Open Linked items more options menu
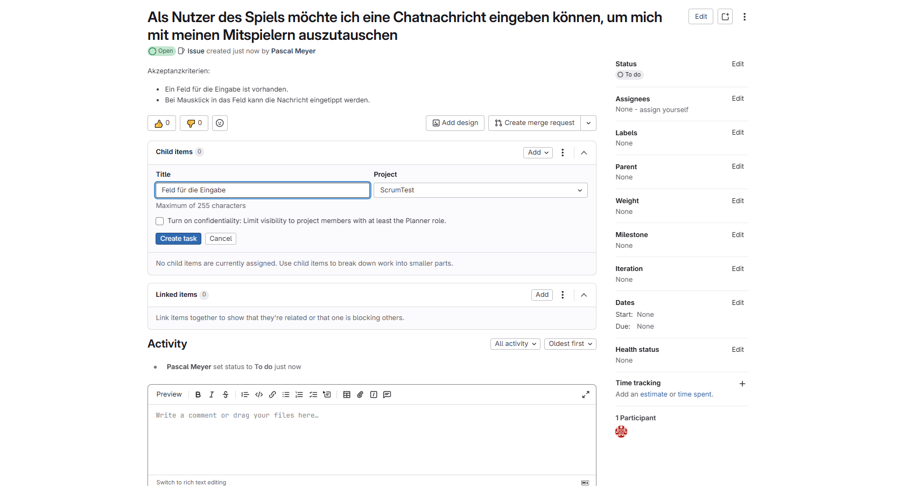Screen dimensions: 899x486 coord(563,295)
